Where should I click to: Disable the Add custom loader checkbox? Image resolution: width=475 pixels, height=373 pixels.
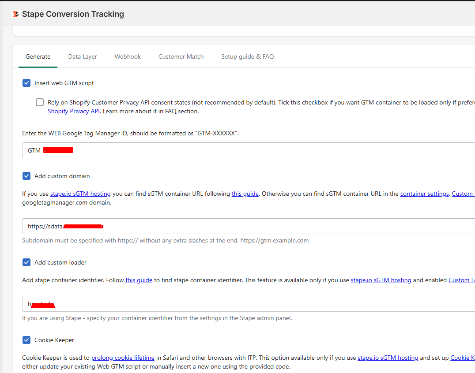pos(26,262)
